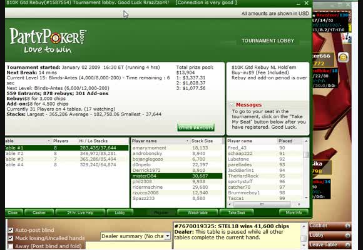
Task: Click the round icon beside Cashier
Action: 347,226
